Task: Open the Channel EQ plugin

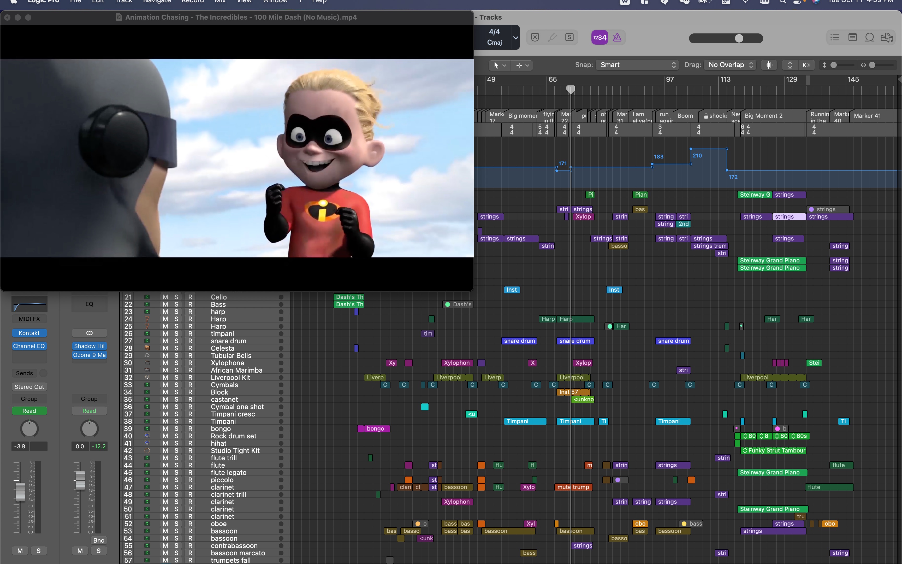Action: click(29, 346)
